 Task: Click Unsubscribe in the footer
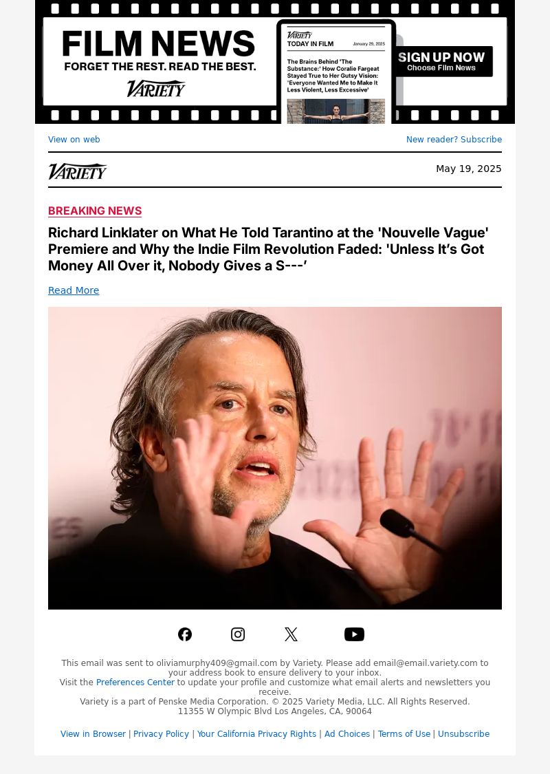[x=463, y=734]
